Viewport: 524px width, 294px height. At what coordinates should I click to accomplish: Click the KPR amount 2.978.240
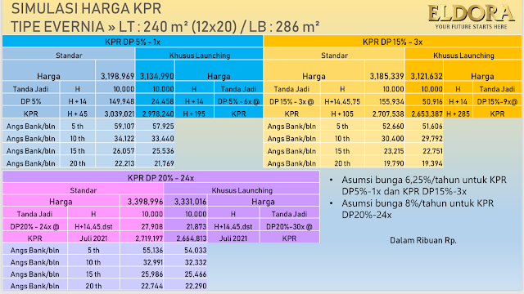158,114
